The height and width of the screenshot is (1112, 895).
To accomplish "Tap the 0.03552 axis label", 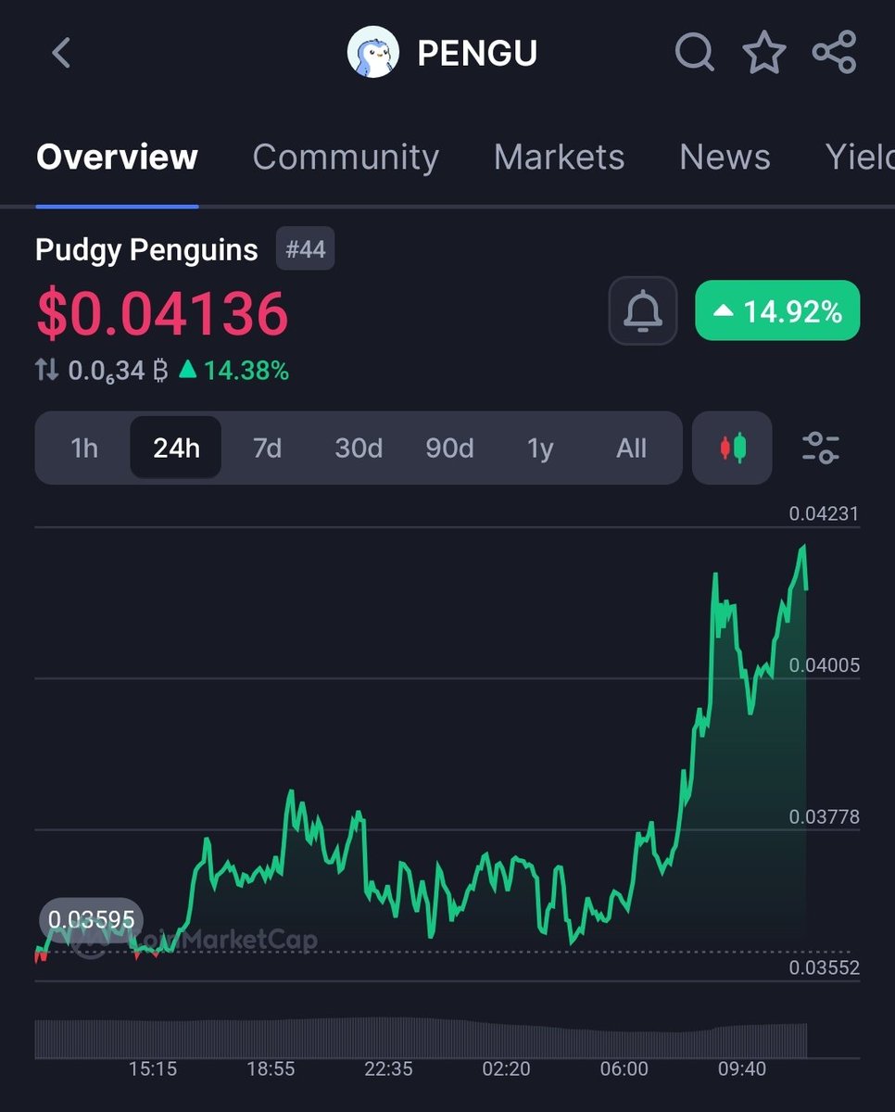I will point(824,967).
